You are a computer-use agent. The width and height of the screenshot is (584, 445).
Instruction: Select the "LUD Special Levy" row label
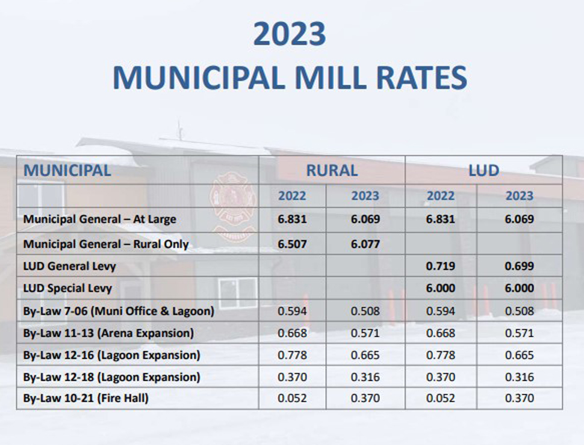(x=67, y=288)
